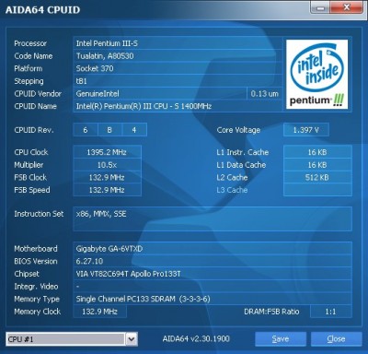The width and height of the screenshot is (368, 354).
Task: Click the chipset 'VIA VT82C694T Apollo Pro133T'
Action: click(x=128, y=274)
